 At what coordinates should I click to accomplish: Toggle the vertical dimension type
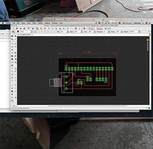click(42, 32)
